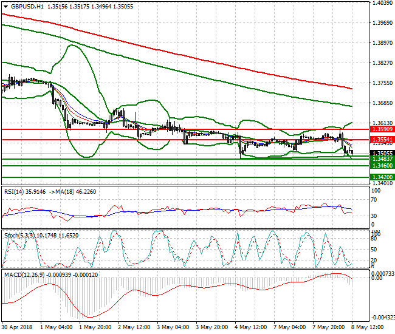395x334 pixels.
Task: Click the red 1.35909 price level label
Action: [382, 129]
